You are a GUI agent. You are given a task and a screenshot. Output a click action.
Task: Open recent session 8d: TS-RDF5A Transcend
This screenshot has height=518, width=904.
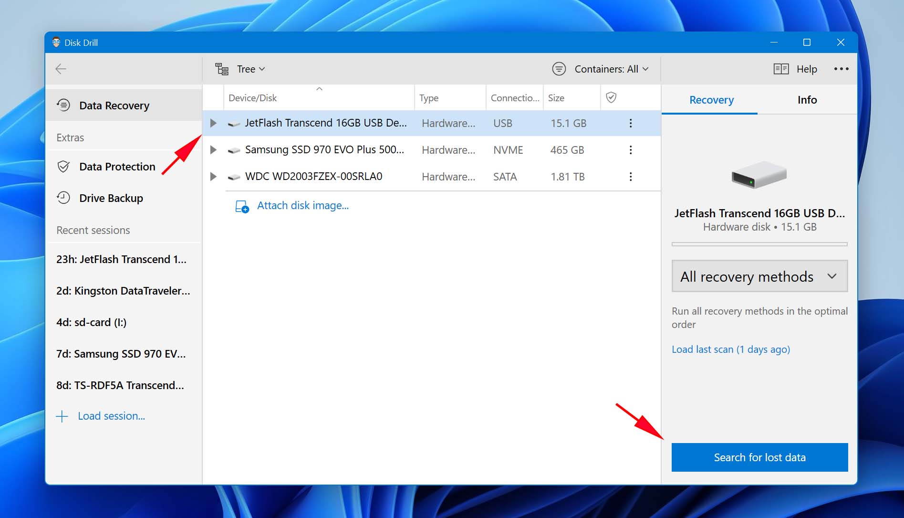(x=120, y=385)
